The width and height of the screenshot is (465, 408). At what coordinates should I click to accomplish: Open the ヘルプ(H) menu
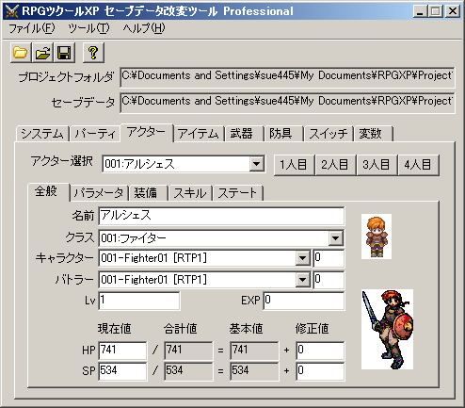click(144, 28)
